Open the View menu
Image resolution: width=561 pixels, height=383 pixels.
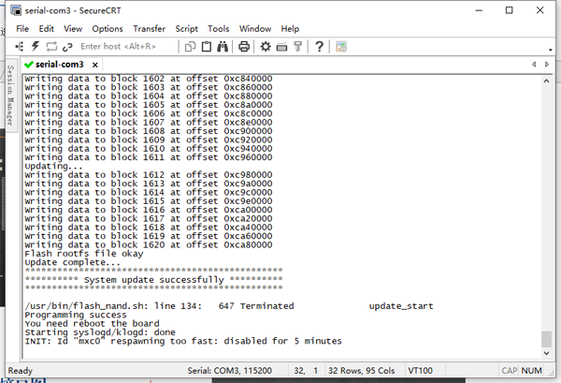[x=73, y=29]
